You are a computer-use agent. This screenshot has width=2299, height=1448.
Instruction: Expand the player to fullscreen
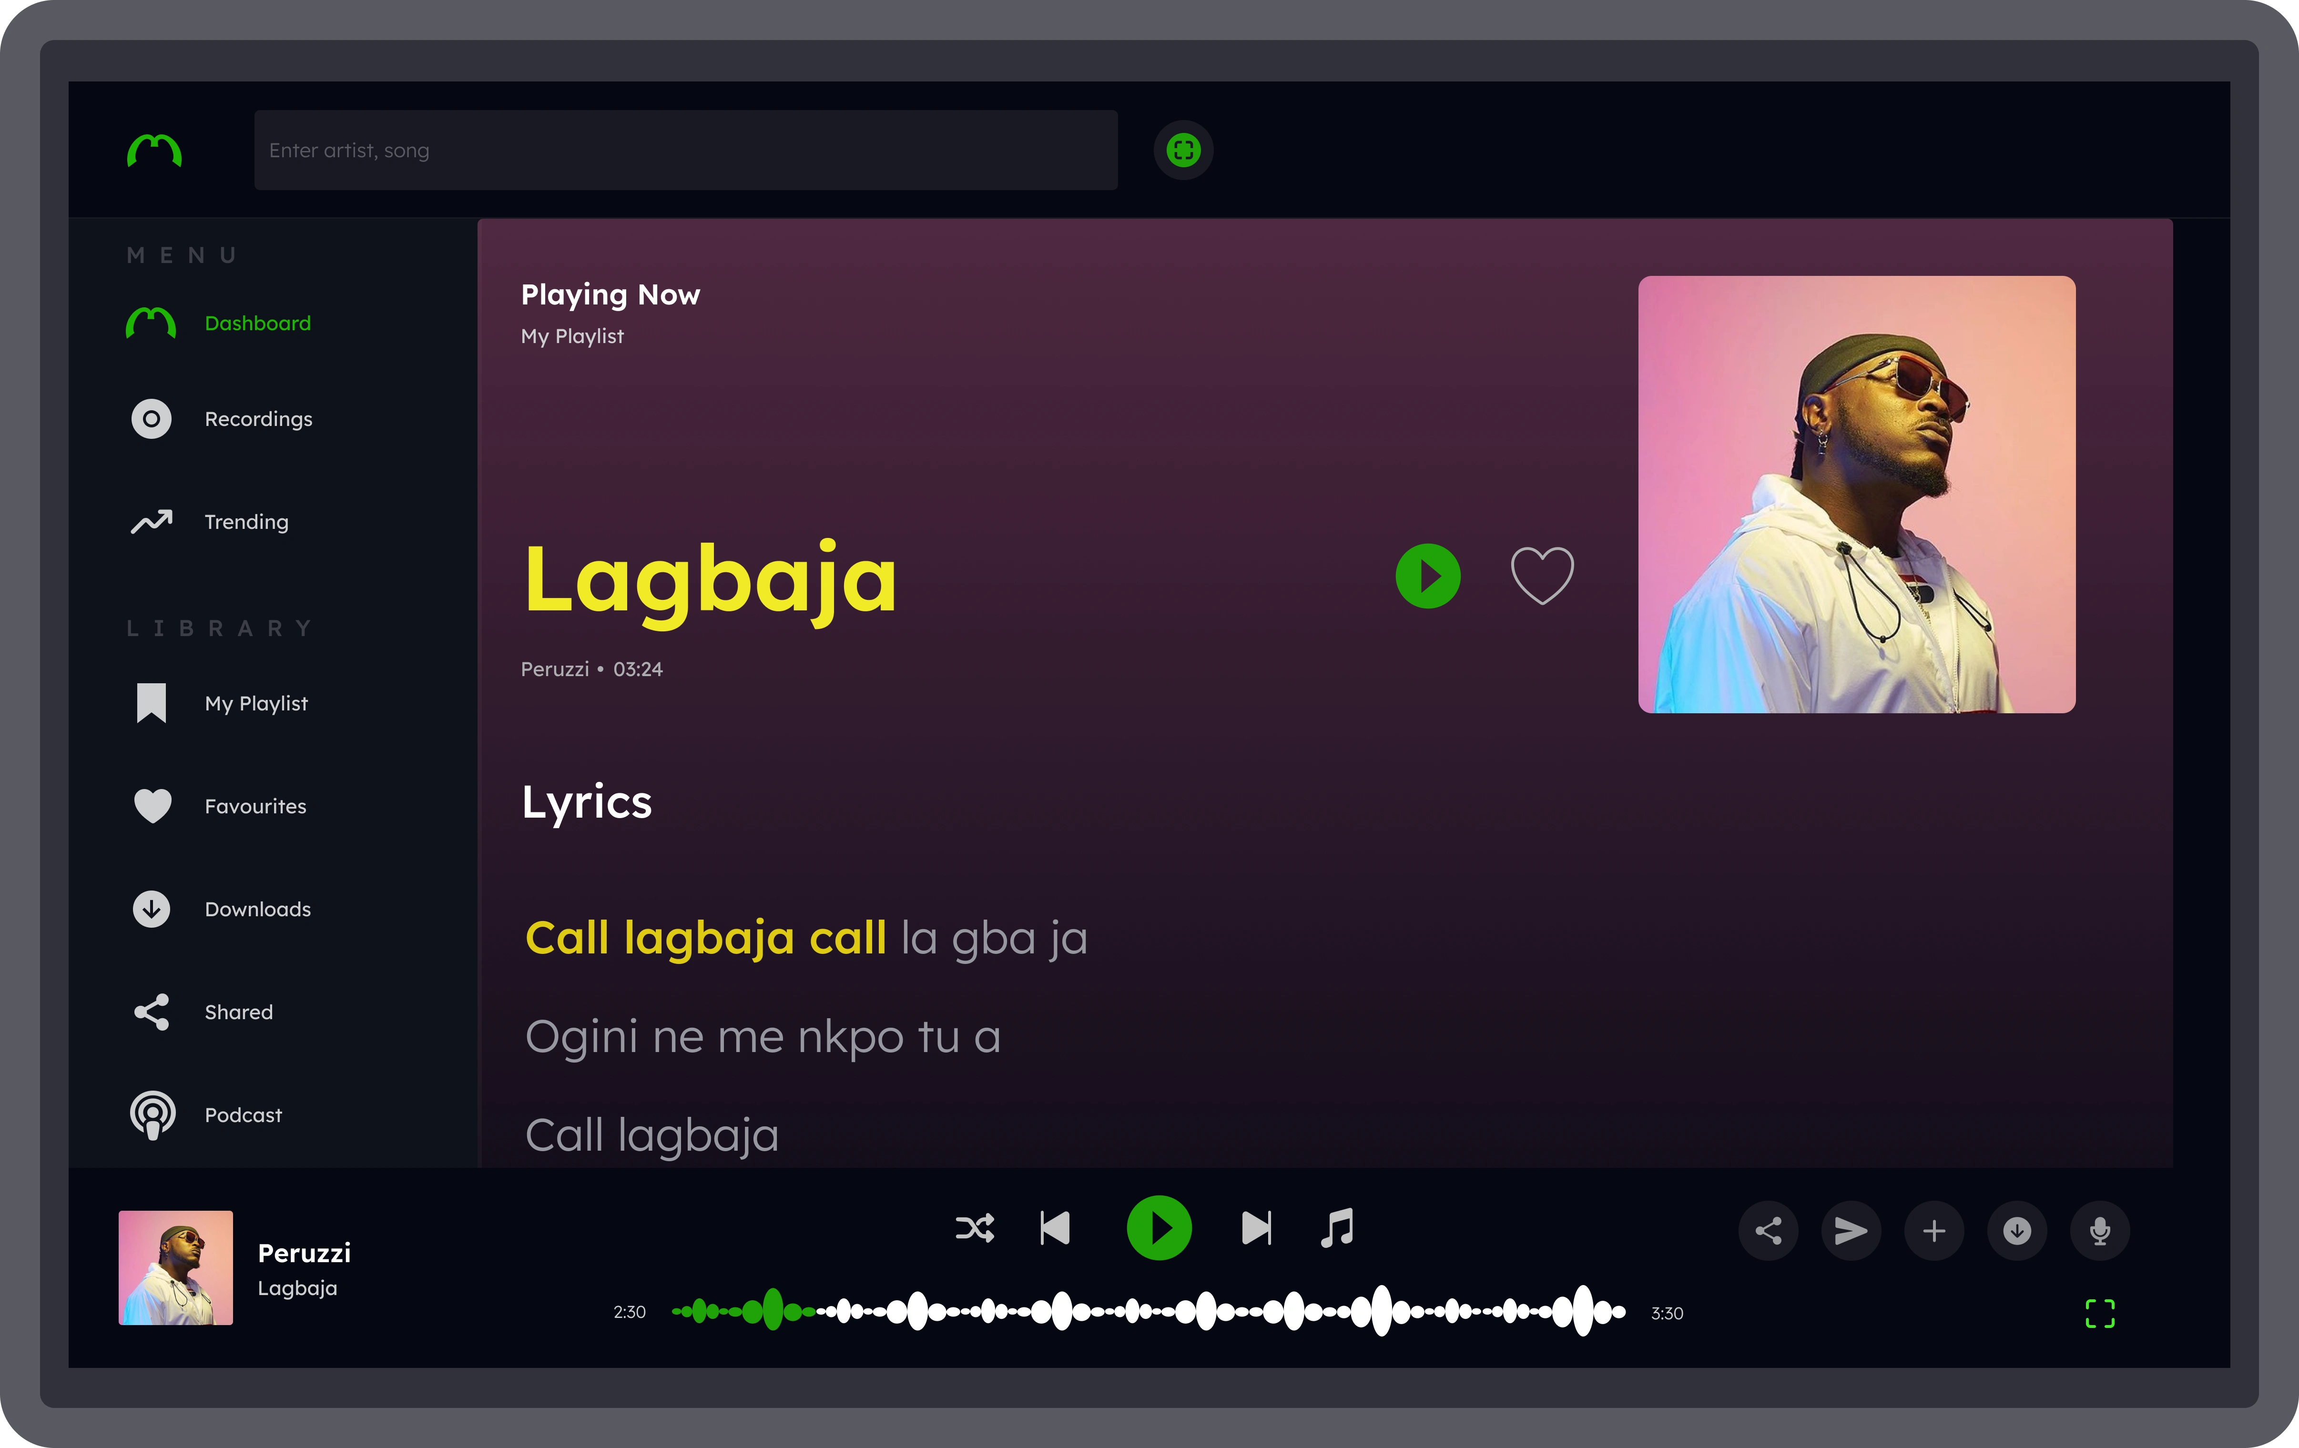click(x=2100, y=1314)
